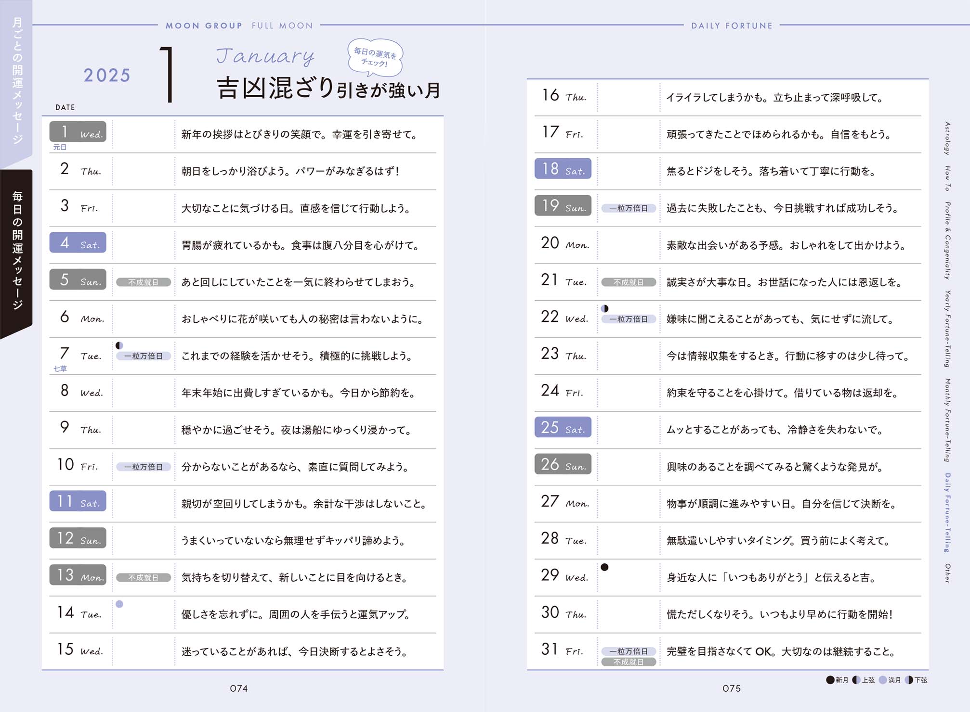Click the 満月 legend icon at bottom
Viewport: 970px width, 712px height.
point(883,680)
